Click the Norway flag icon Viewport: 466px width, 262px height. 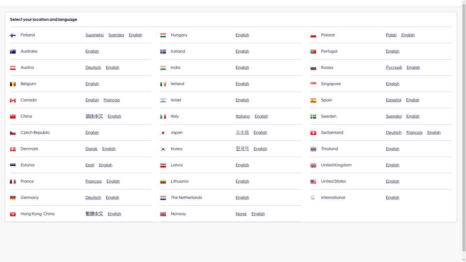pos(163,214)
